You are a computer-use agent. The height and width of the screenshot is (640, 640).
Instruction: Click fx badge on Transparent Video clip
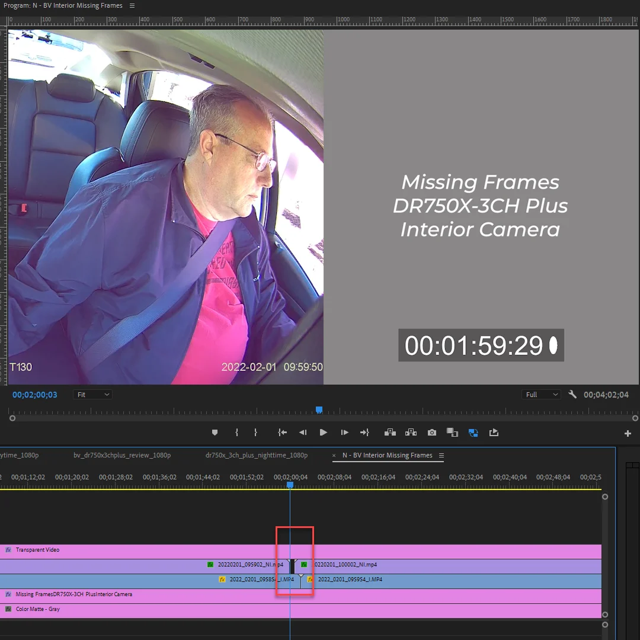pyautogui.click(x=8, y=550)
